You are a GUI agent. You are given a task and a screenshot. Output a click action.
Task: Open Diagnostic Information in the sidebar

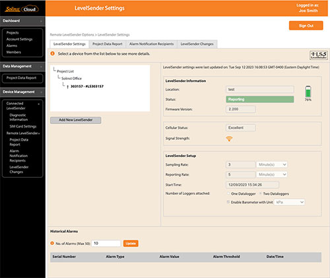click(x=18, y=118)
